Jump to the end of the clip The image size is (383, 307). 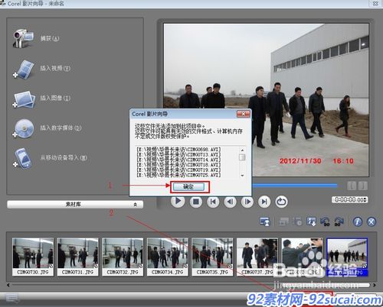coord(264,202)
